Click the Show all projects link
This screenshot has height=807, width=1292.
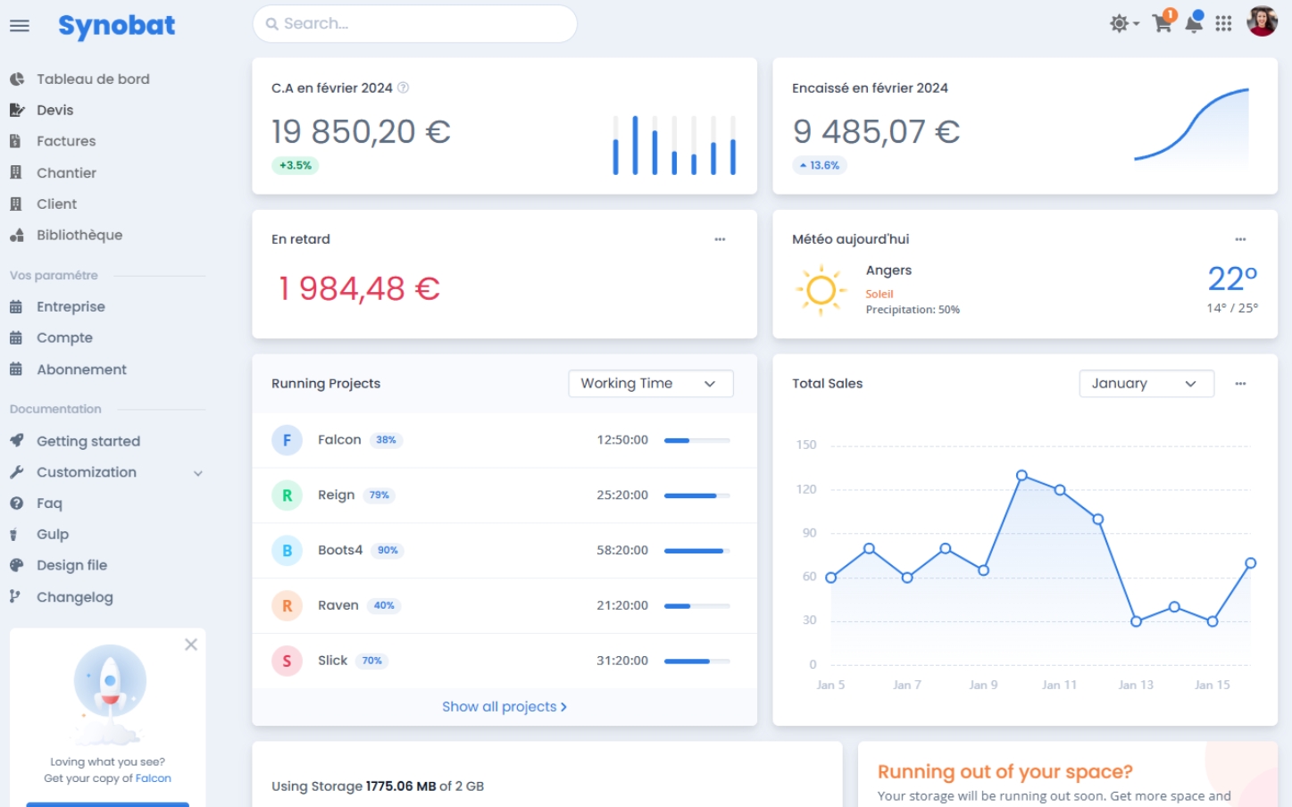click(x=504, y=707)
